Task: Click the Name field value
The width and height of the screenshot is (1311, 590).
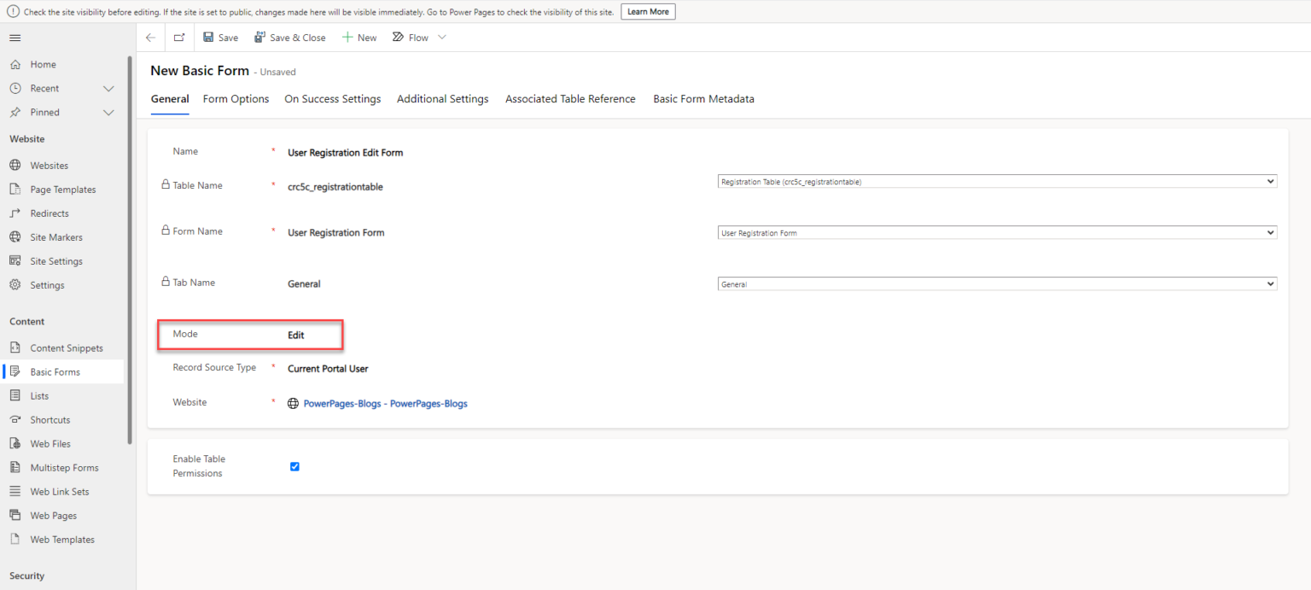Action: click(x=346, y=153)
